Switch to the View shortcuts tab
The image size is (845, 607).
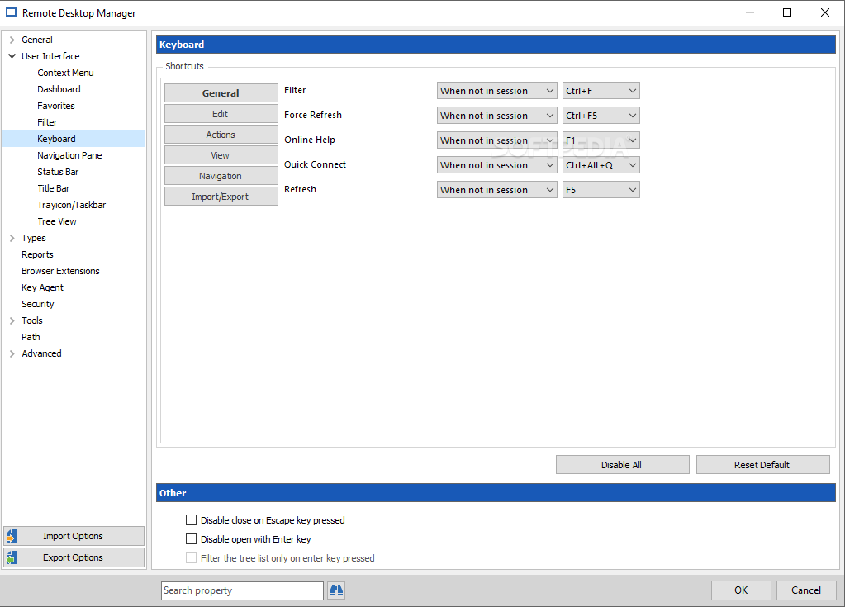(221, 155)
